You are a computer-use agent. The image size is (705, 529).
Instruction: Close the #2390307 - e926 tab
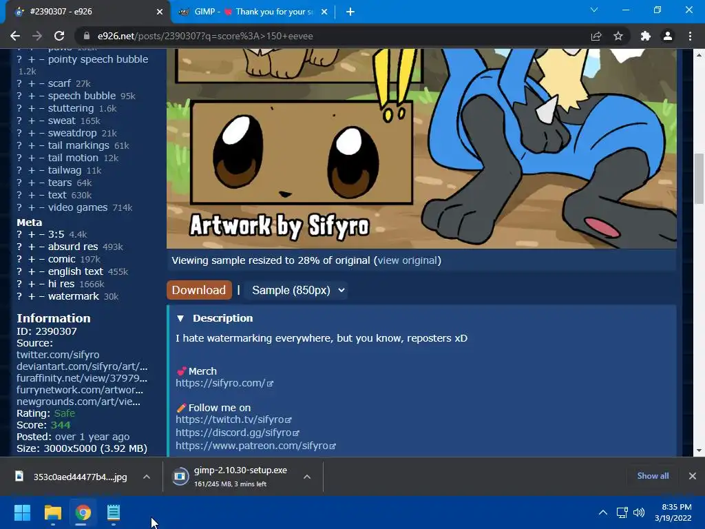point(160,12)
